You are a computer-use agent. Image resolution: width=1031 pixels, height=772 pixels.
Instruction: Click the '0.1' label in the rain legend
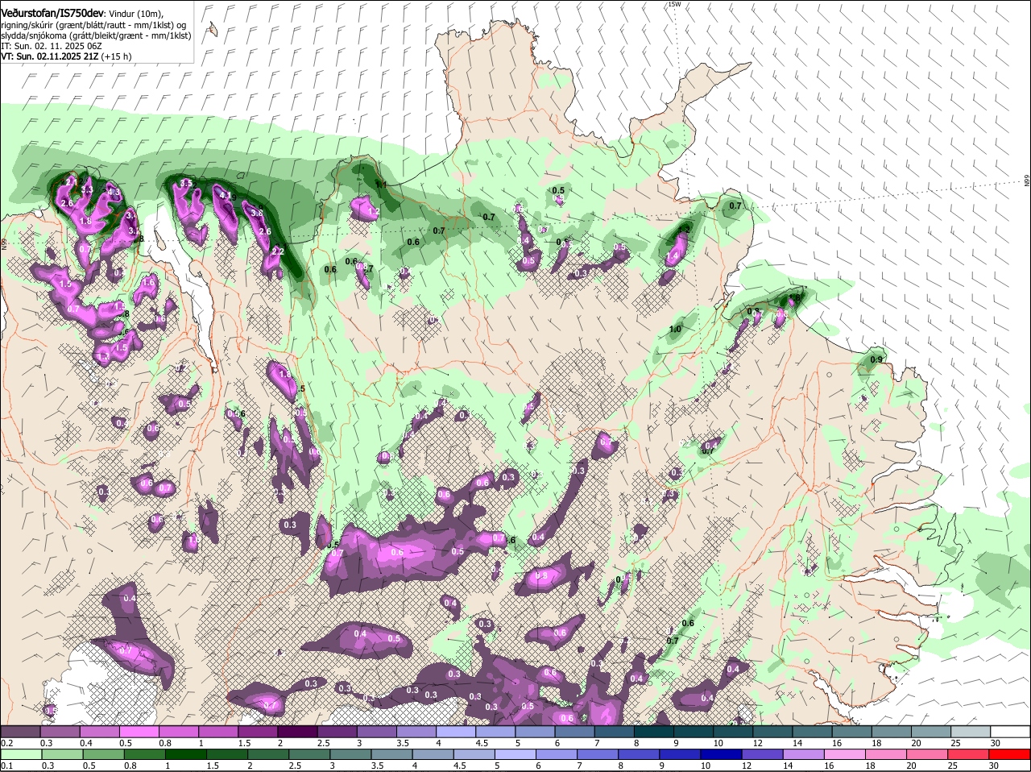(7, 766)
